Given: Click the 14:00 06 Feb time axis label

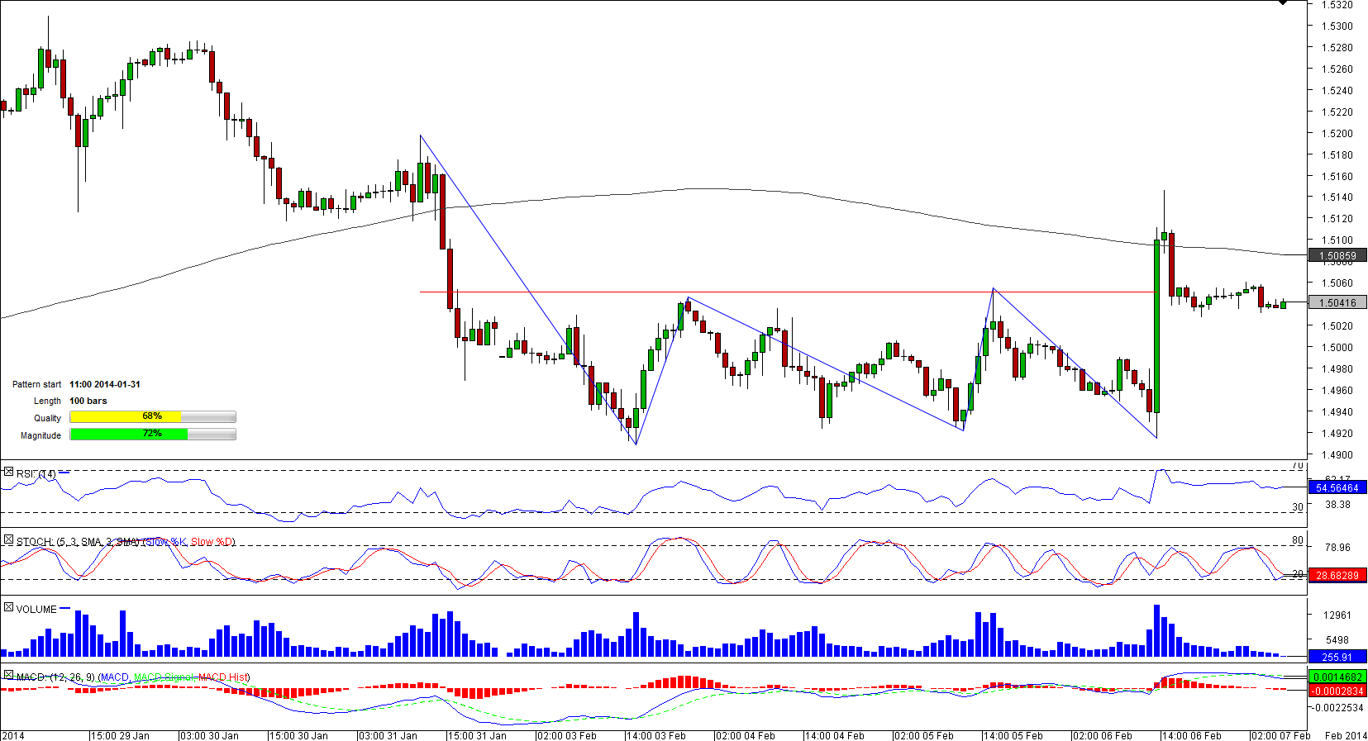Looking at the screenshot, I should point(1192,736).
